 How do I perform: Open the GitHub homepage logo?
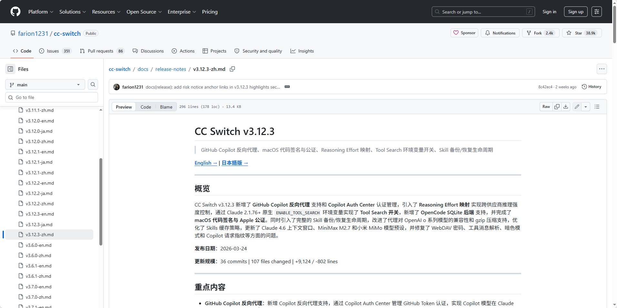15,12
